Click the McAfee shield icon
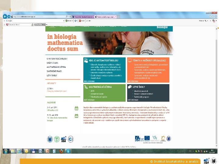The height and width of the screenshot is (164, 219). point(7,25)
